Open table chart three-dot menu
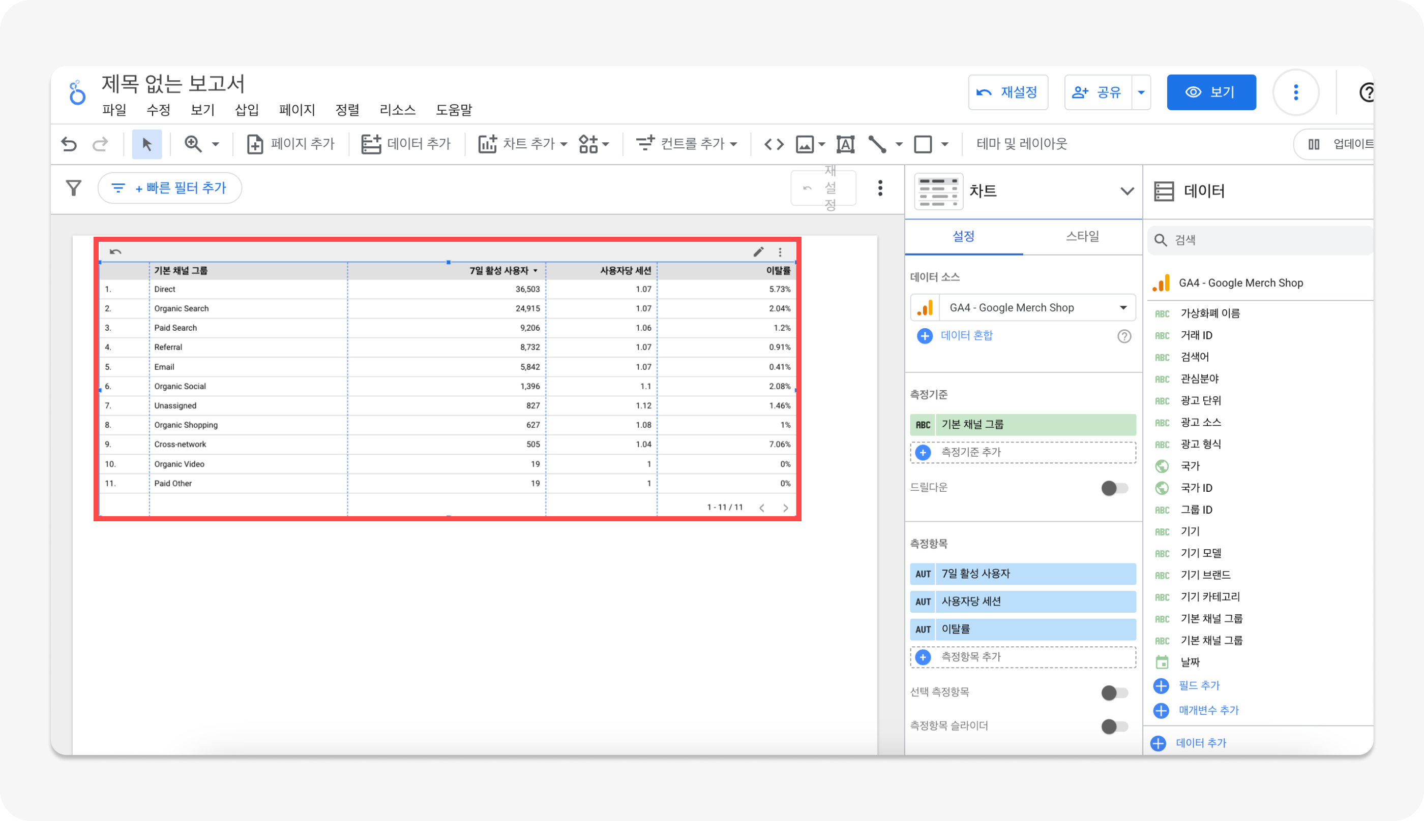Viewport: 1424px width, 821px height. coord(780,252)
